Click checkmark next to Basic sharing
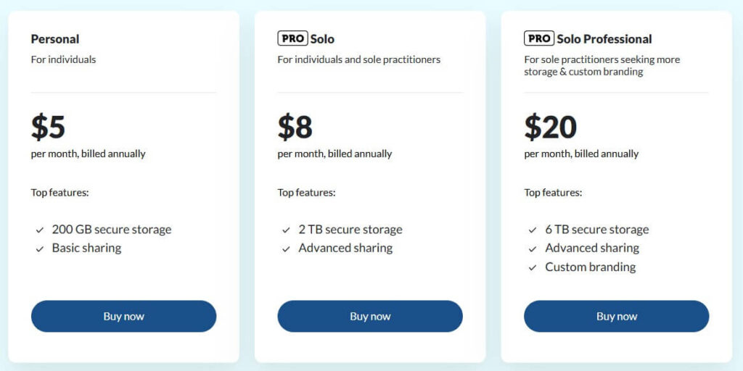 (40, 249)
